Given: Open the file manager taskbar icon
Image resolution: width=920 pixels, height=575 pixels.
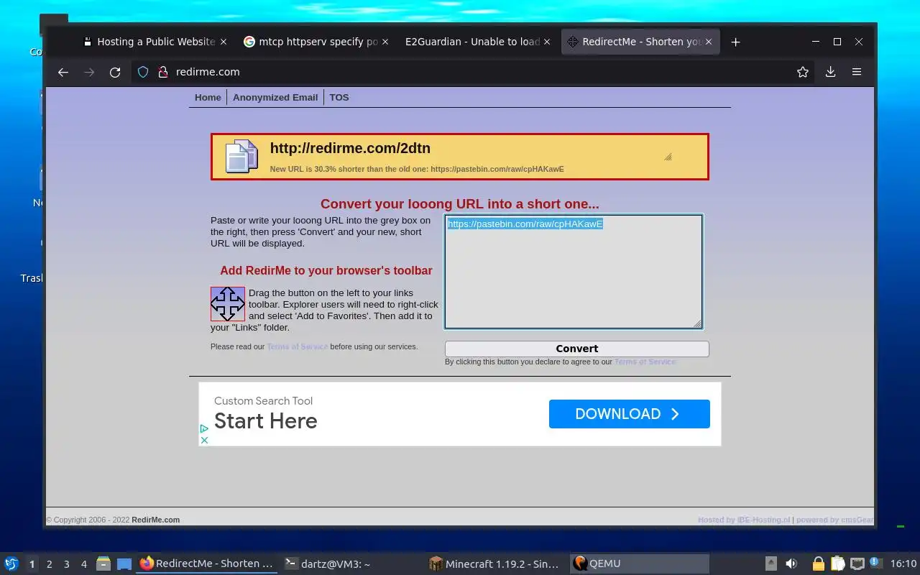Looking at the screenshot, I should coord(103,563).
